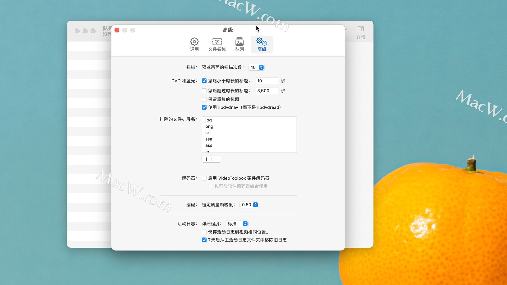The height and width of the screenshot is (285, 507).
Task: Open the 通用 general preferences tab
Action: click(194, 44)
